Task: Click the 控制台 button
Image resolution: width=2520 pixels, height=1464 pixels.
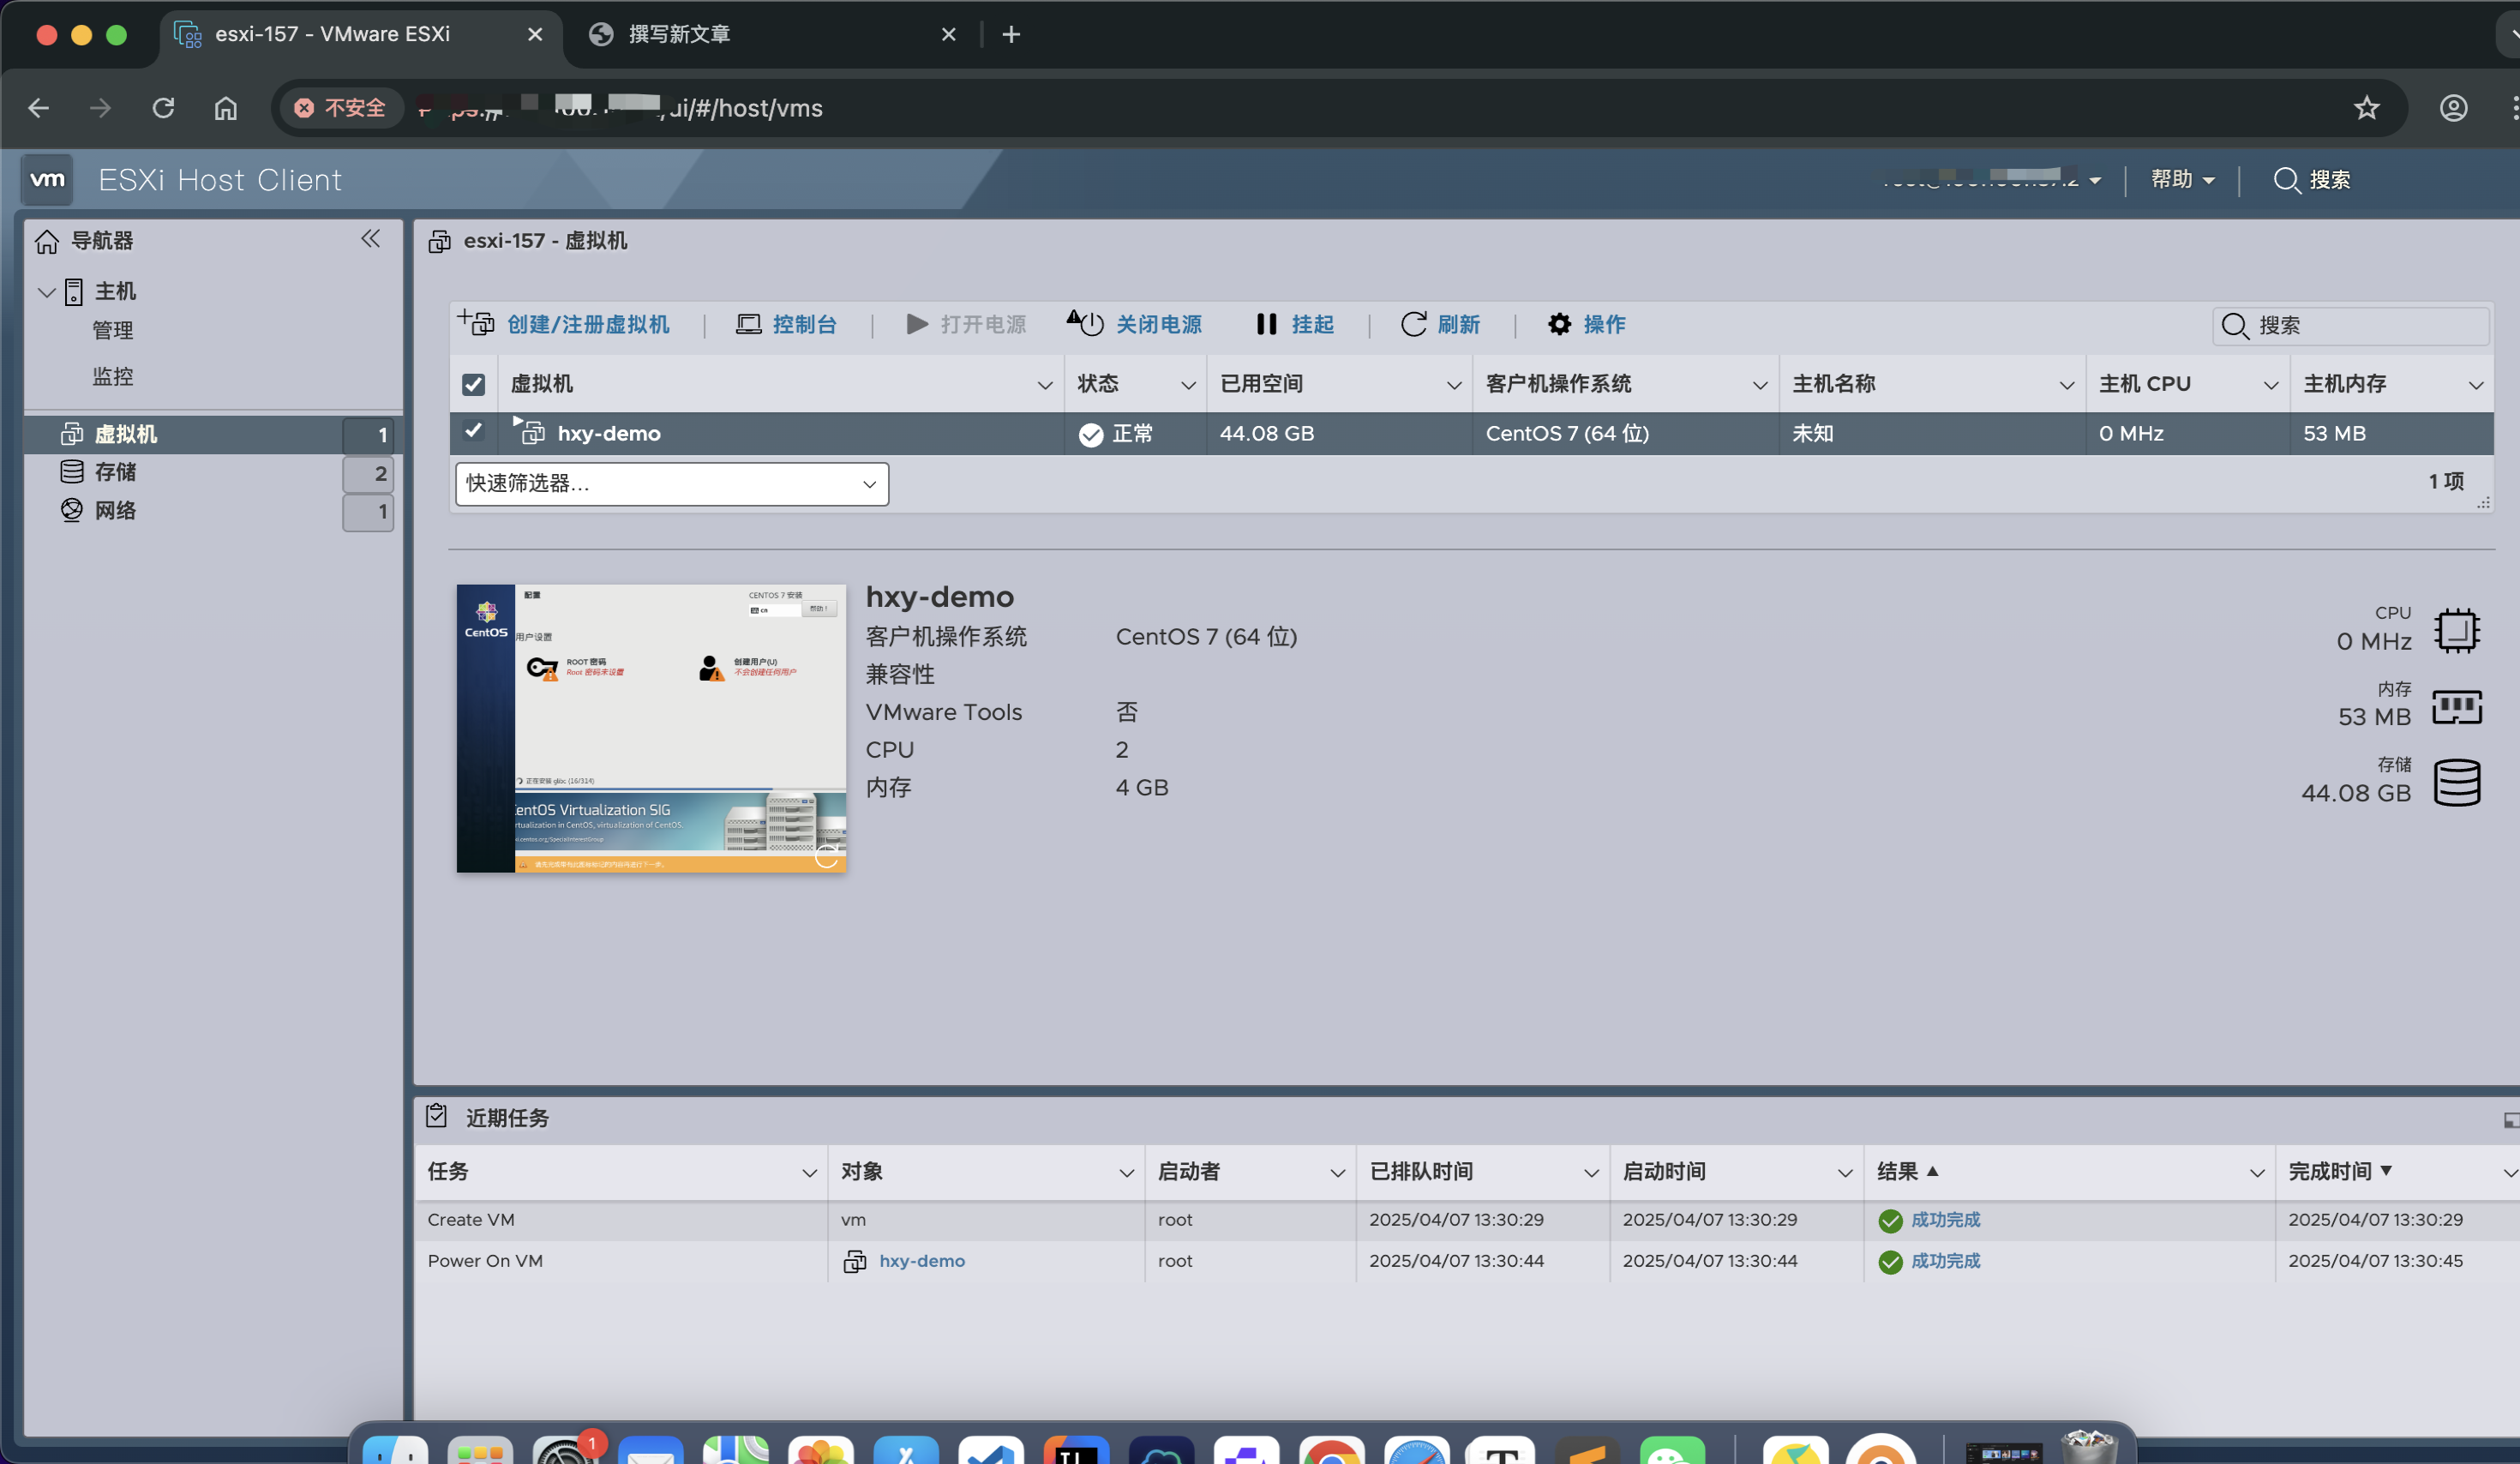Action: [x=786, y=324]
